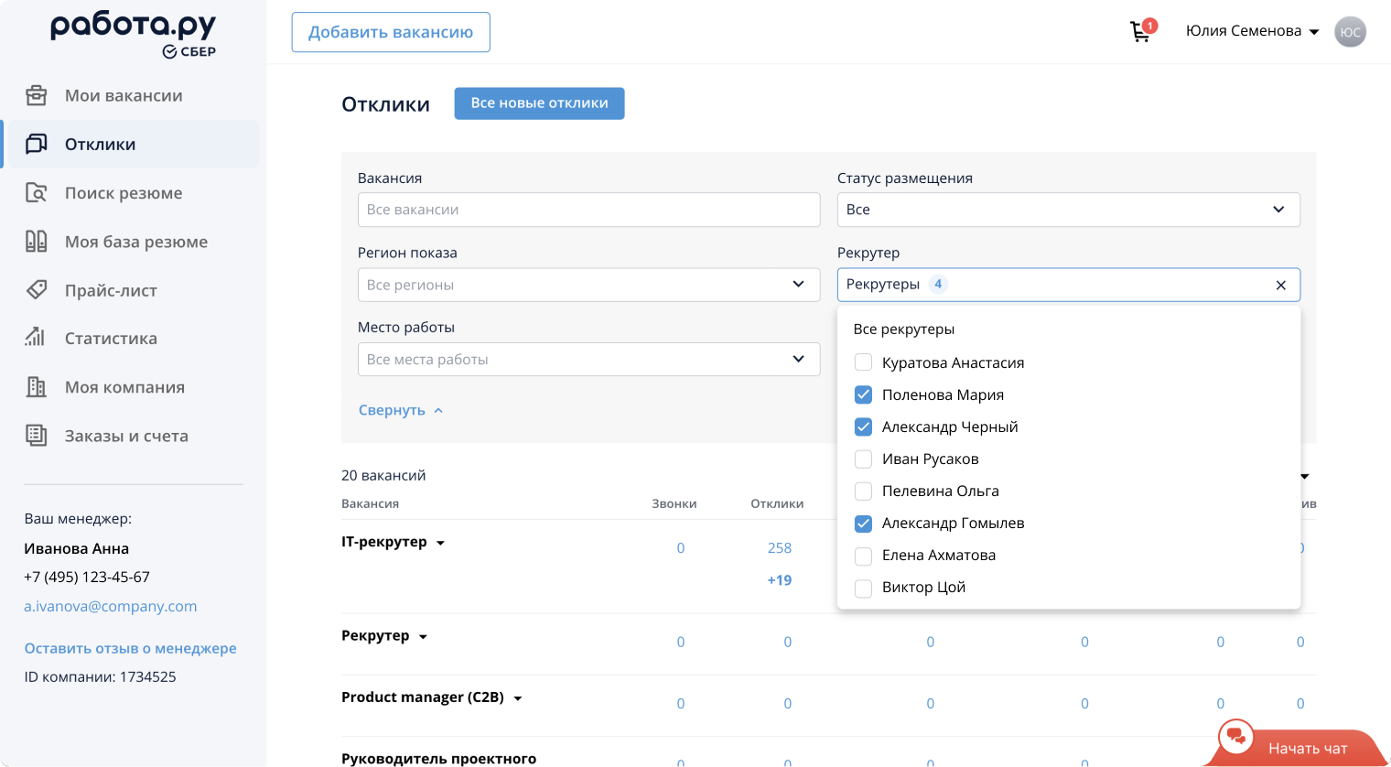Click the Оставить отзыв о менеджере link
Screen dimensions: 1391x767
[130, 648]
